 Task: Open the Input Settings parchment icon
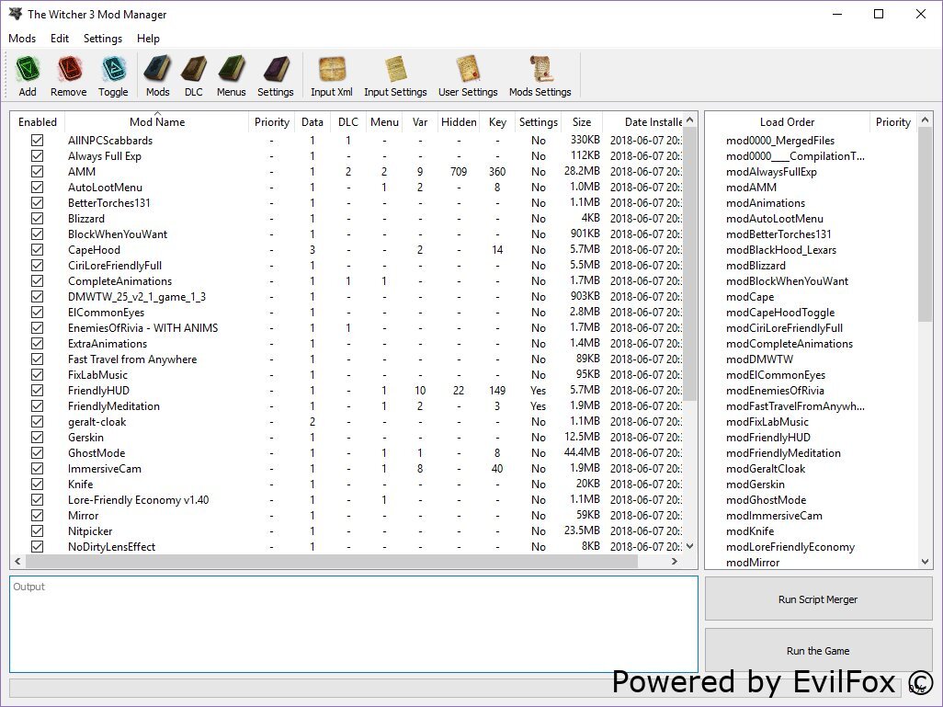coord(395,70)
